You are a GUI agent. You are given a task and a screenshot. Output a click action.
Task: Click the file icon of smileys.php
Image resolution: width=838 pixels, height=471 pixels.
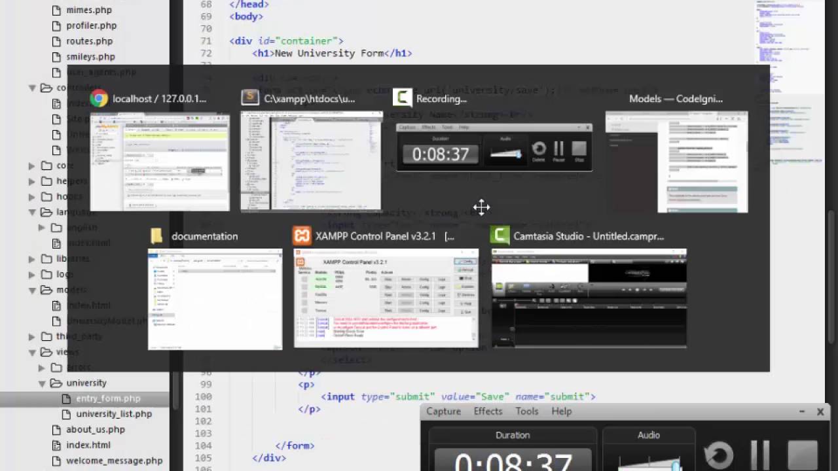click(x=56, y=57)
